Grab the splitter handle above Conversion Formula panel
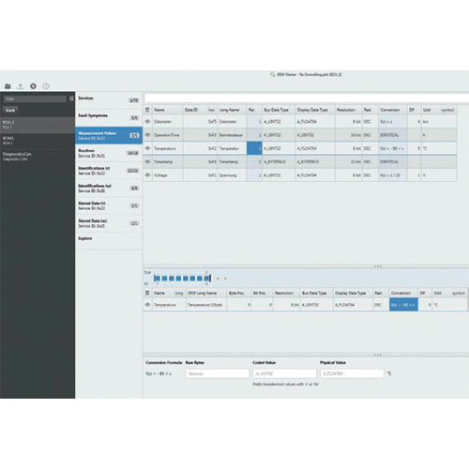469x469 pixels. [x=378, y=355]
